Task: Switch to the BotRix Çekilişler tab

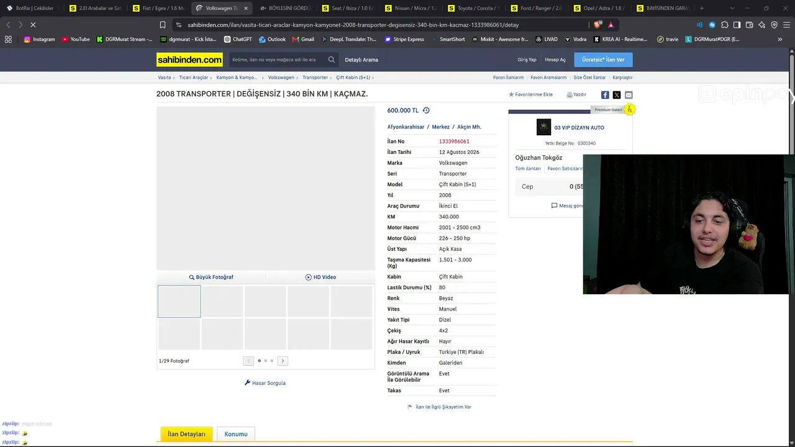Action: [30, 8]
